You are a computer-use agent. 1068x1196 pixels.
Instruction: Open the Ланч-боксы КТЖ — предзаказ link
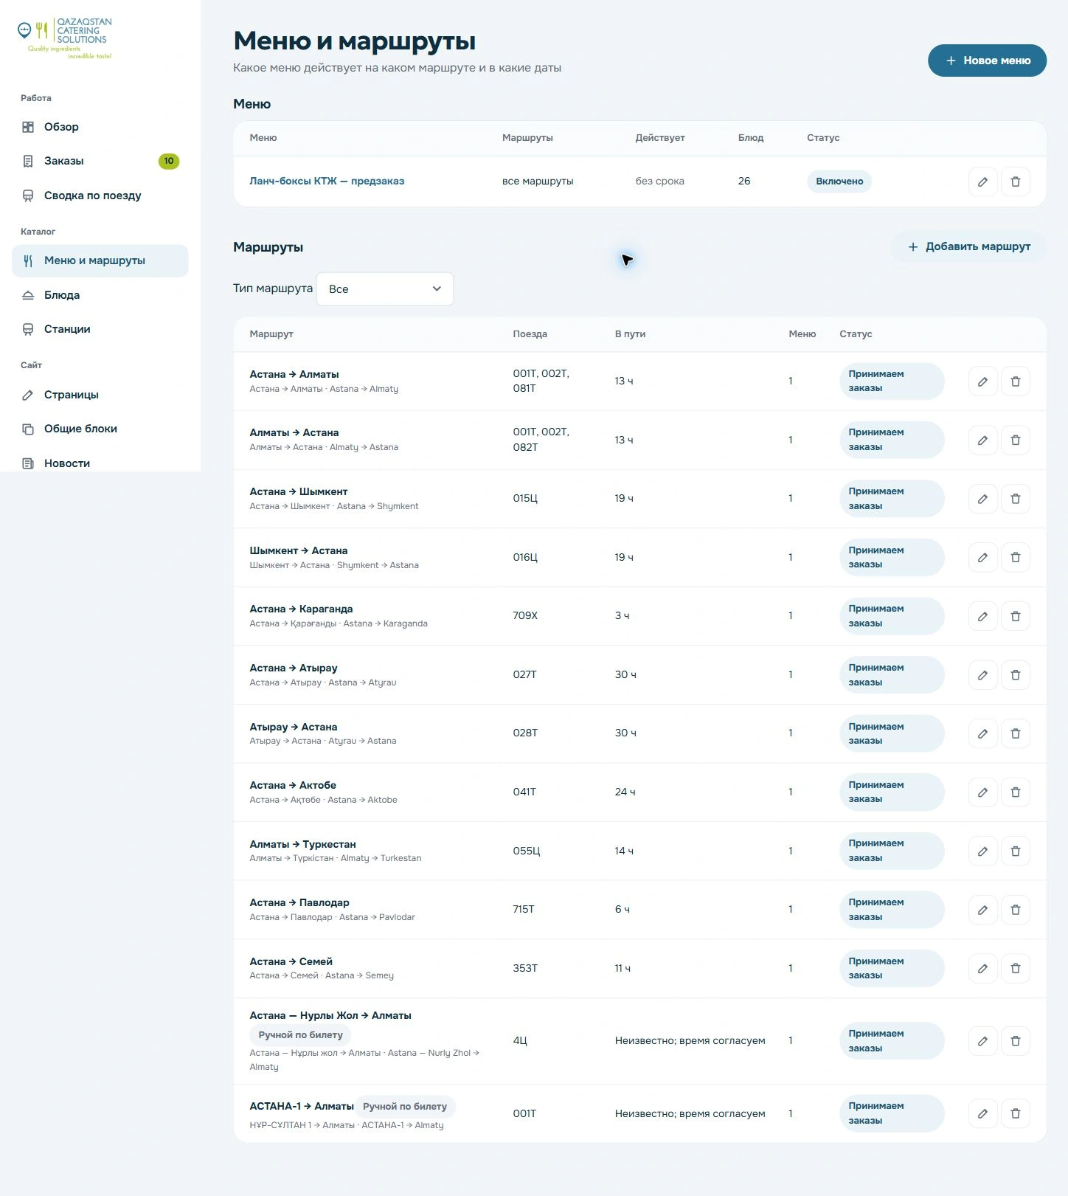pos(327,181)
